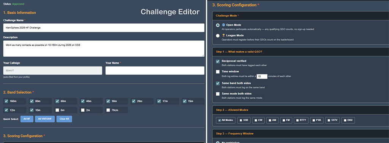The height and width of the screenshot is (143, 389).
Task: Click the globe icon beside Open Mode
Action: point(223,25)
